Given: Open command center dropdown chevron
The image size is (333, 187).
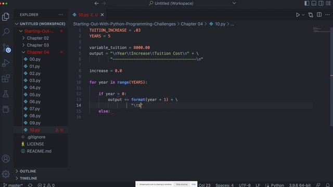Looking at the screenshot, I should coord(234,3).
